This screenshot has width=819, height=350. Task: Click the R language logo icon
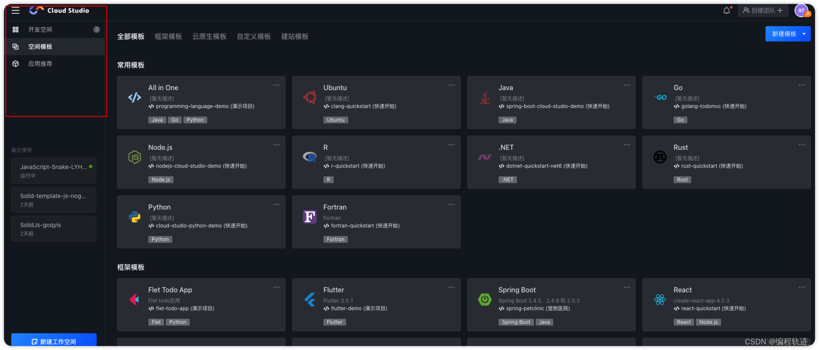(x=310, y=157)
